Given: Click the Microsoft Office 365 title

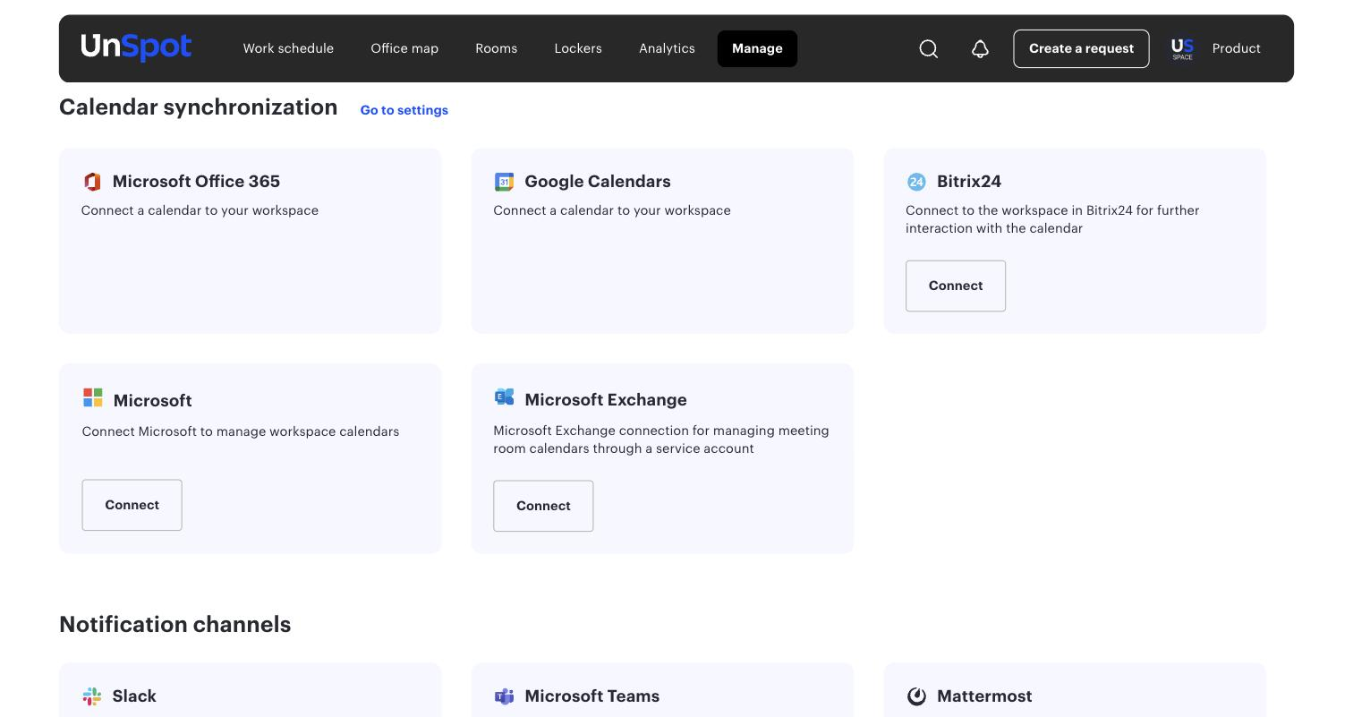Looking at the screenshot, I should (196, 182).
